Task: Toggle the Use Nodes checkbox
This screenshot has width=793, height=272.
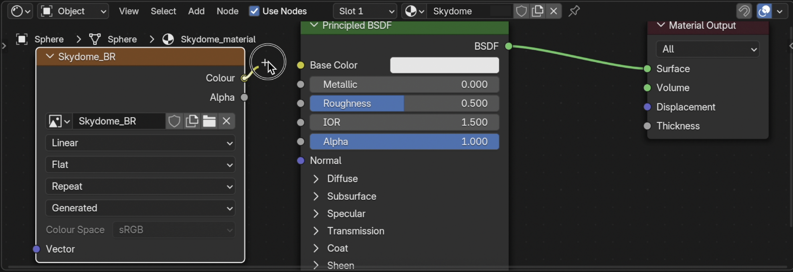Action: pyautogui.click(x=254, y=11)
